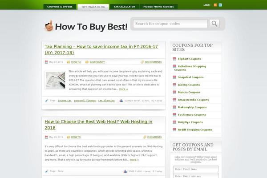Viewport: 267px width, 178px height.
Task: Click the magnifier search button
Action: (214, 24)
